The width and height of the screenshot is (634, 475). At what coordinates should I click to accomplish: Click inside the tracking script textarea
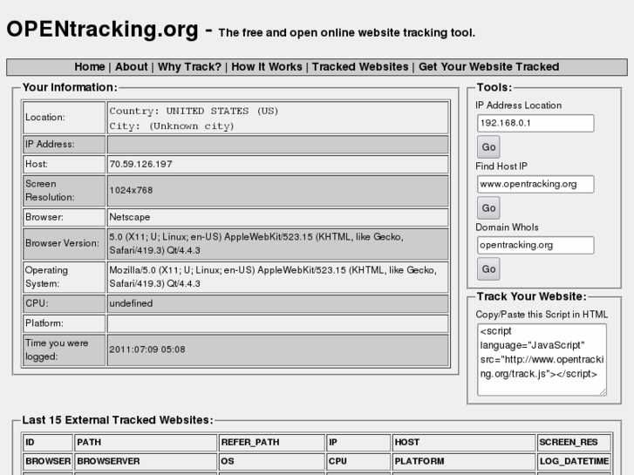tap(542, 359)
